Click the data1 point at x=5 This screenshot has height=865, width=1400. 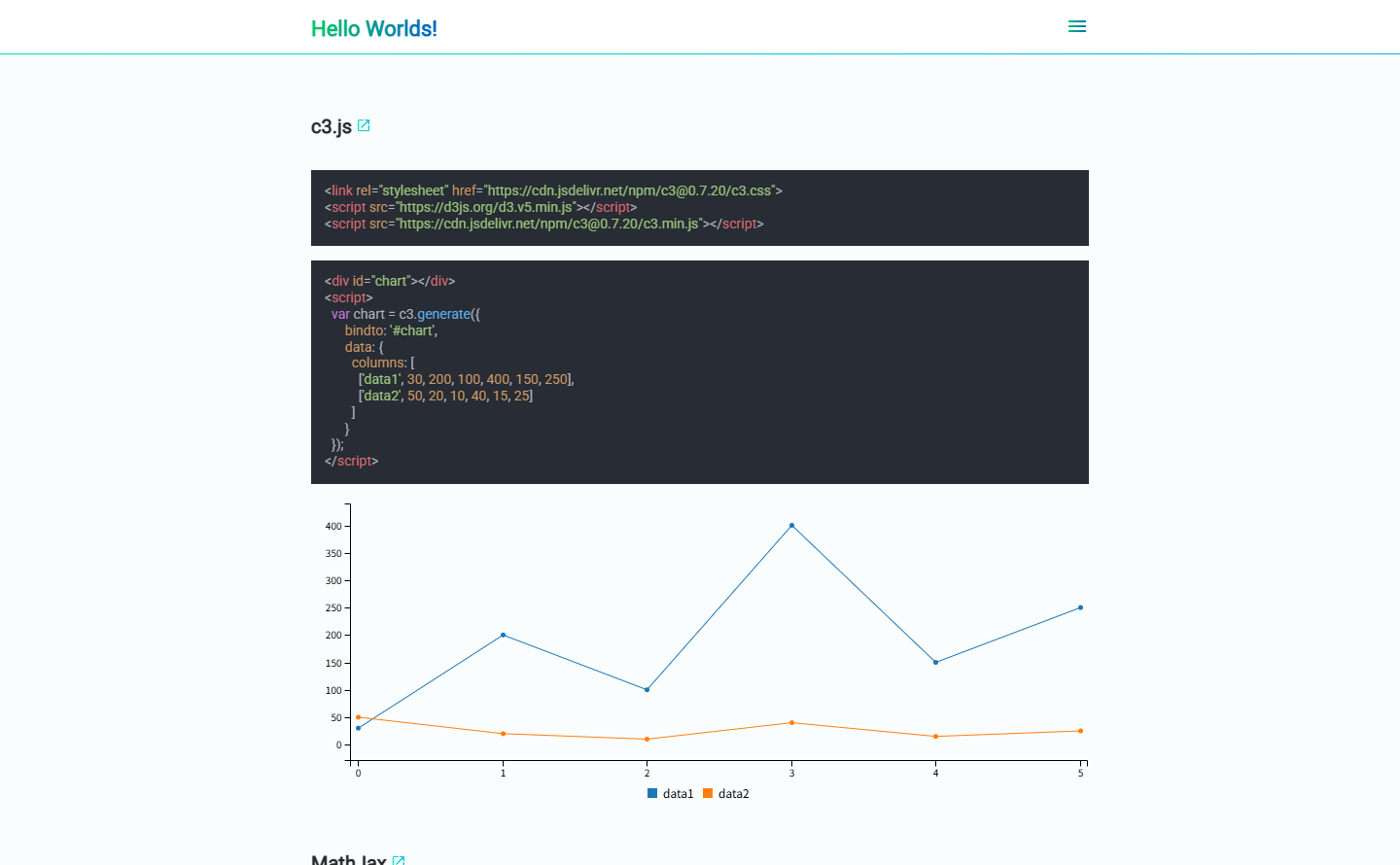pos(1080,607)
